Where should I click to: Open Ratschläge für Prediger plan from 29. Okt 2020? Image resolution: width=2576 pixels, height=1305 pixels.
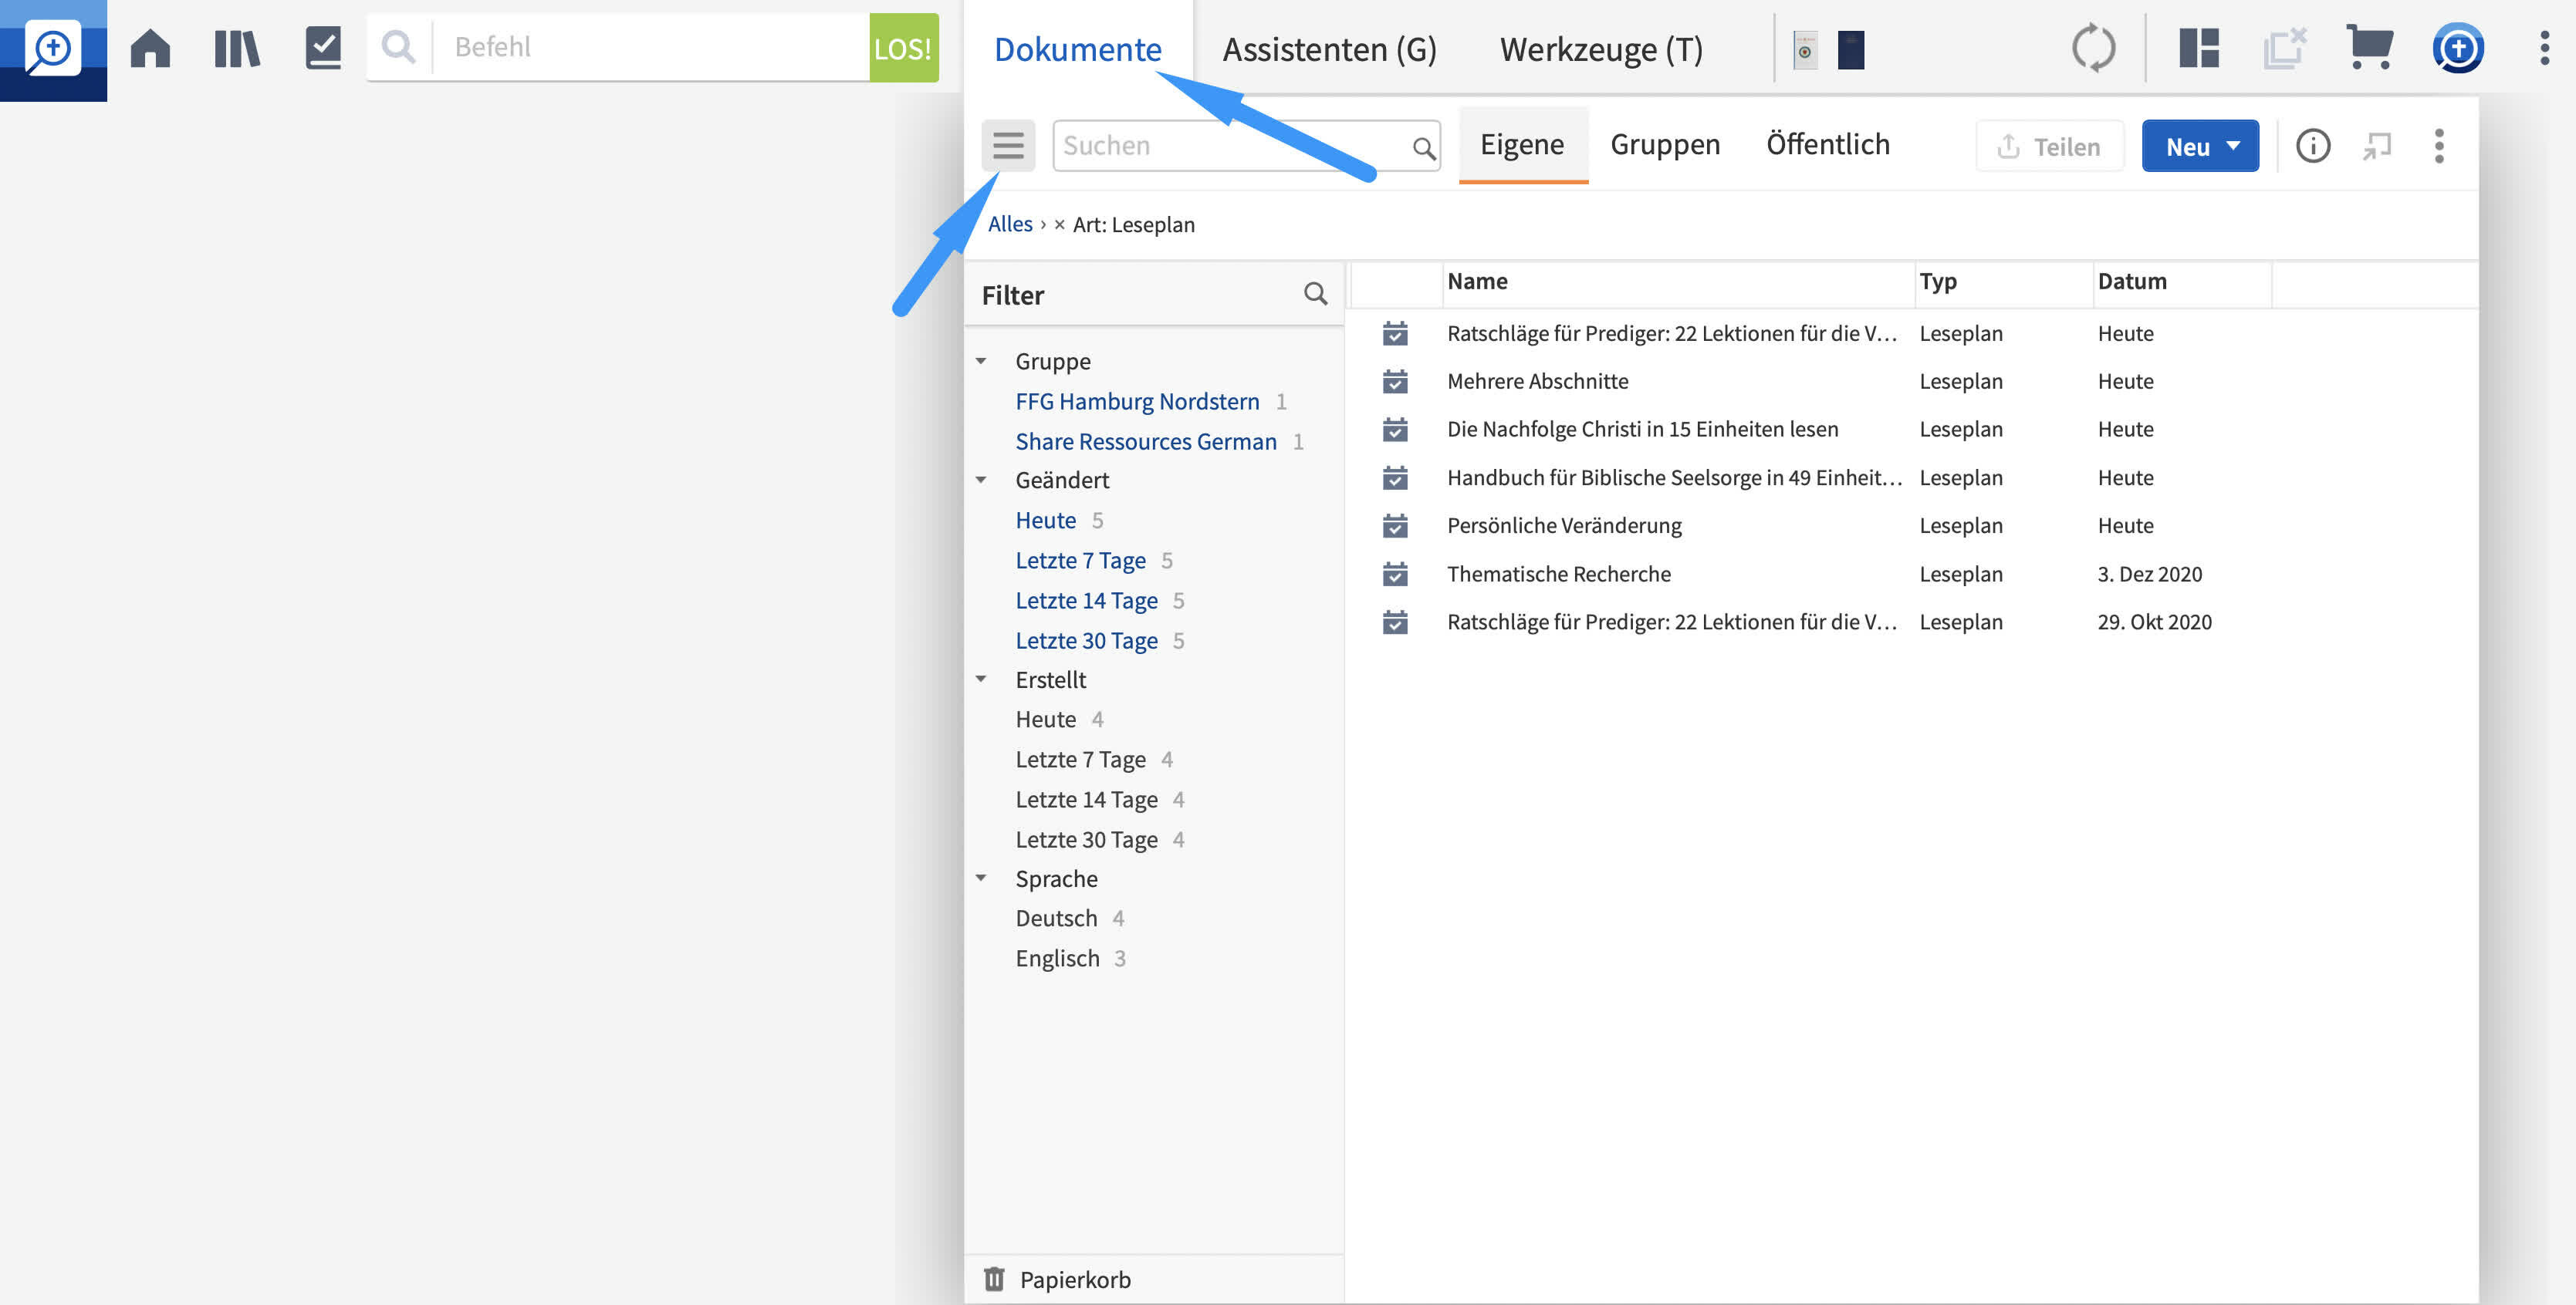coord(1671,622)
